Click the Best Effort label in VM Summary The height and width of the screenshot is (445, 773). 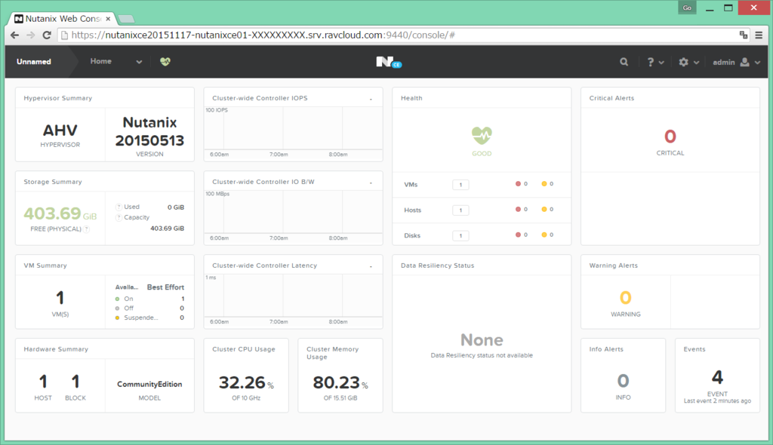(165, 287)
